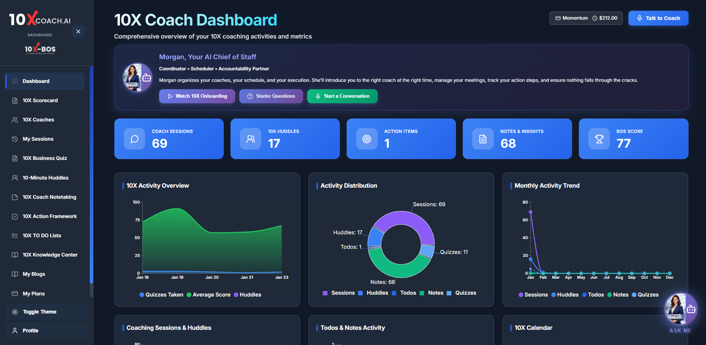Click the purple Sessions swatch in Activity Distribution
This screenshot has height=345, width=706.
(325, 293)
